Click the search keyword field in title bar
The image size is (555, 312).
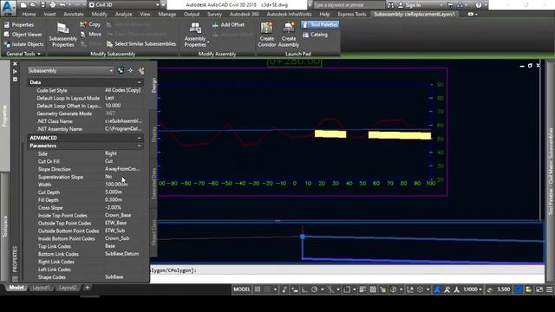pos(349,5)
